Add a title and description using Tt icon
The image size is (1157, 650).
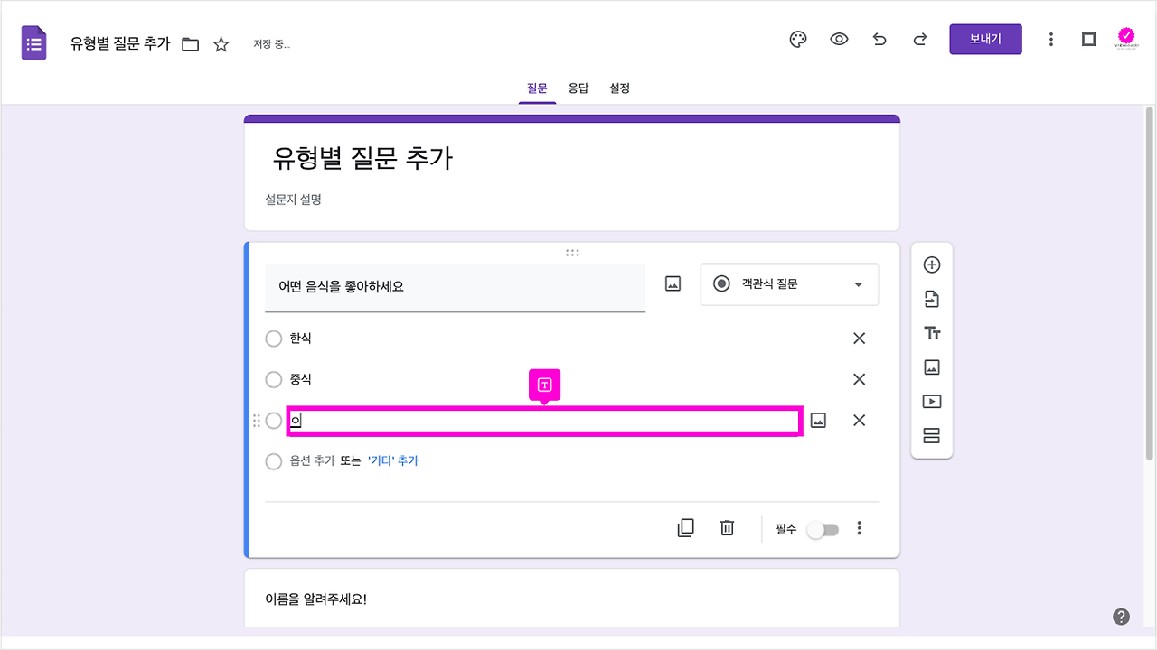(931, 332)
